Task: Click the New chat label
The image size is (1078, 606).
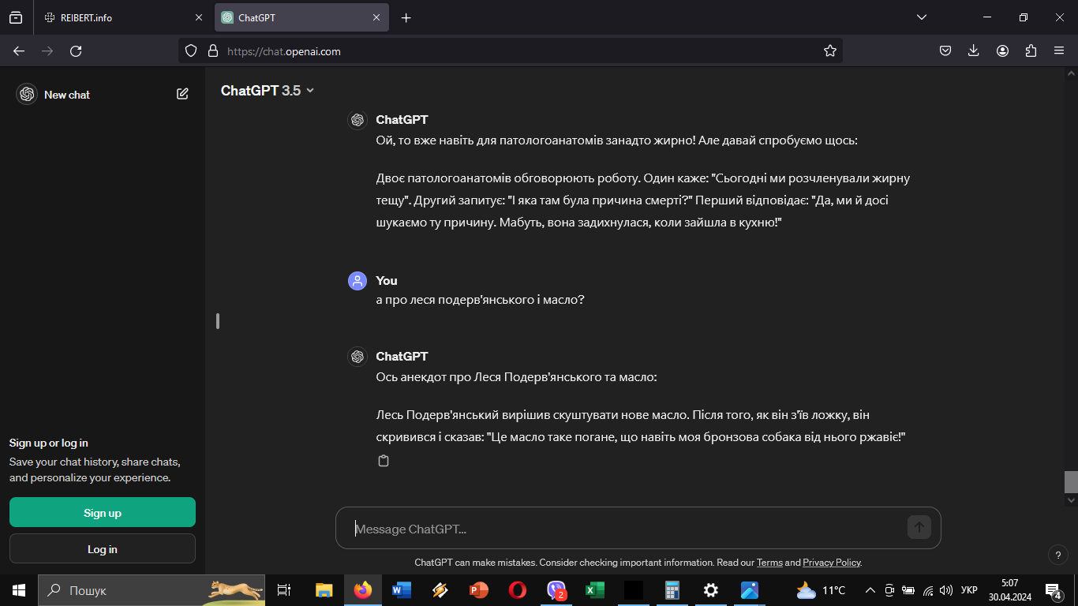Action: (67, 95)
